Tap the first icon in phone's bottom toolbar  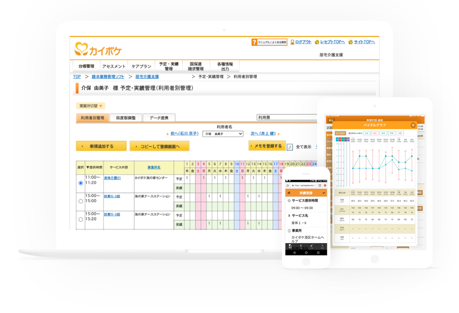click(290, 246)
